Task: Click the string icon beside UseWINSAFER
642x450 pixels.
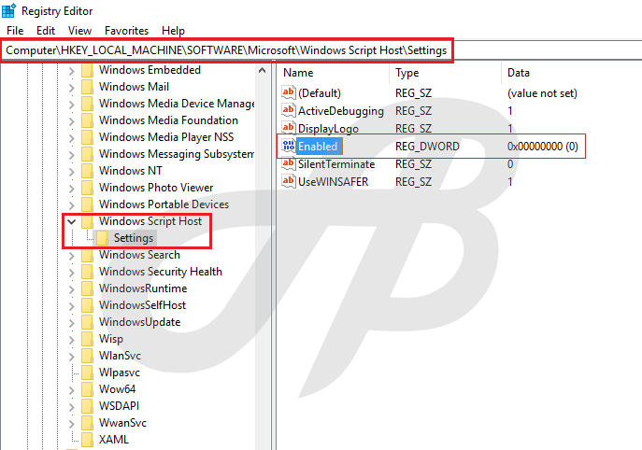Action: [x=289, y=182]
